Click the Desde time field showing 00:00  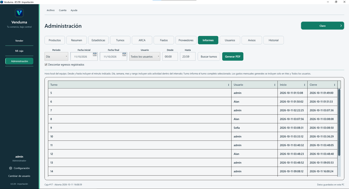(170, 57)
